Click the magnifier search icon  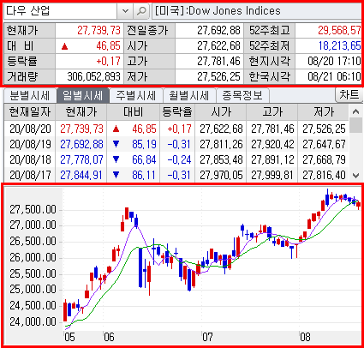pos(141,11)
